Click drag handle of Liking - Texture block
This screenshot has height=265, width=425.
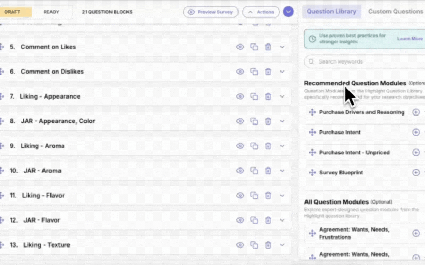[2, 245]
